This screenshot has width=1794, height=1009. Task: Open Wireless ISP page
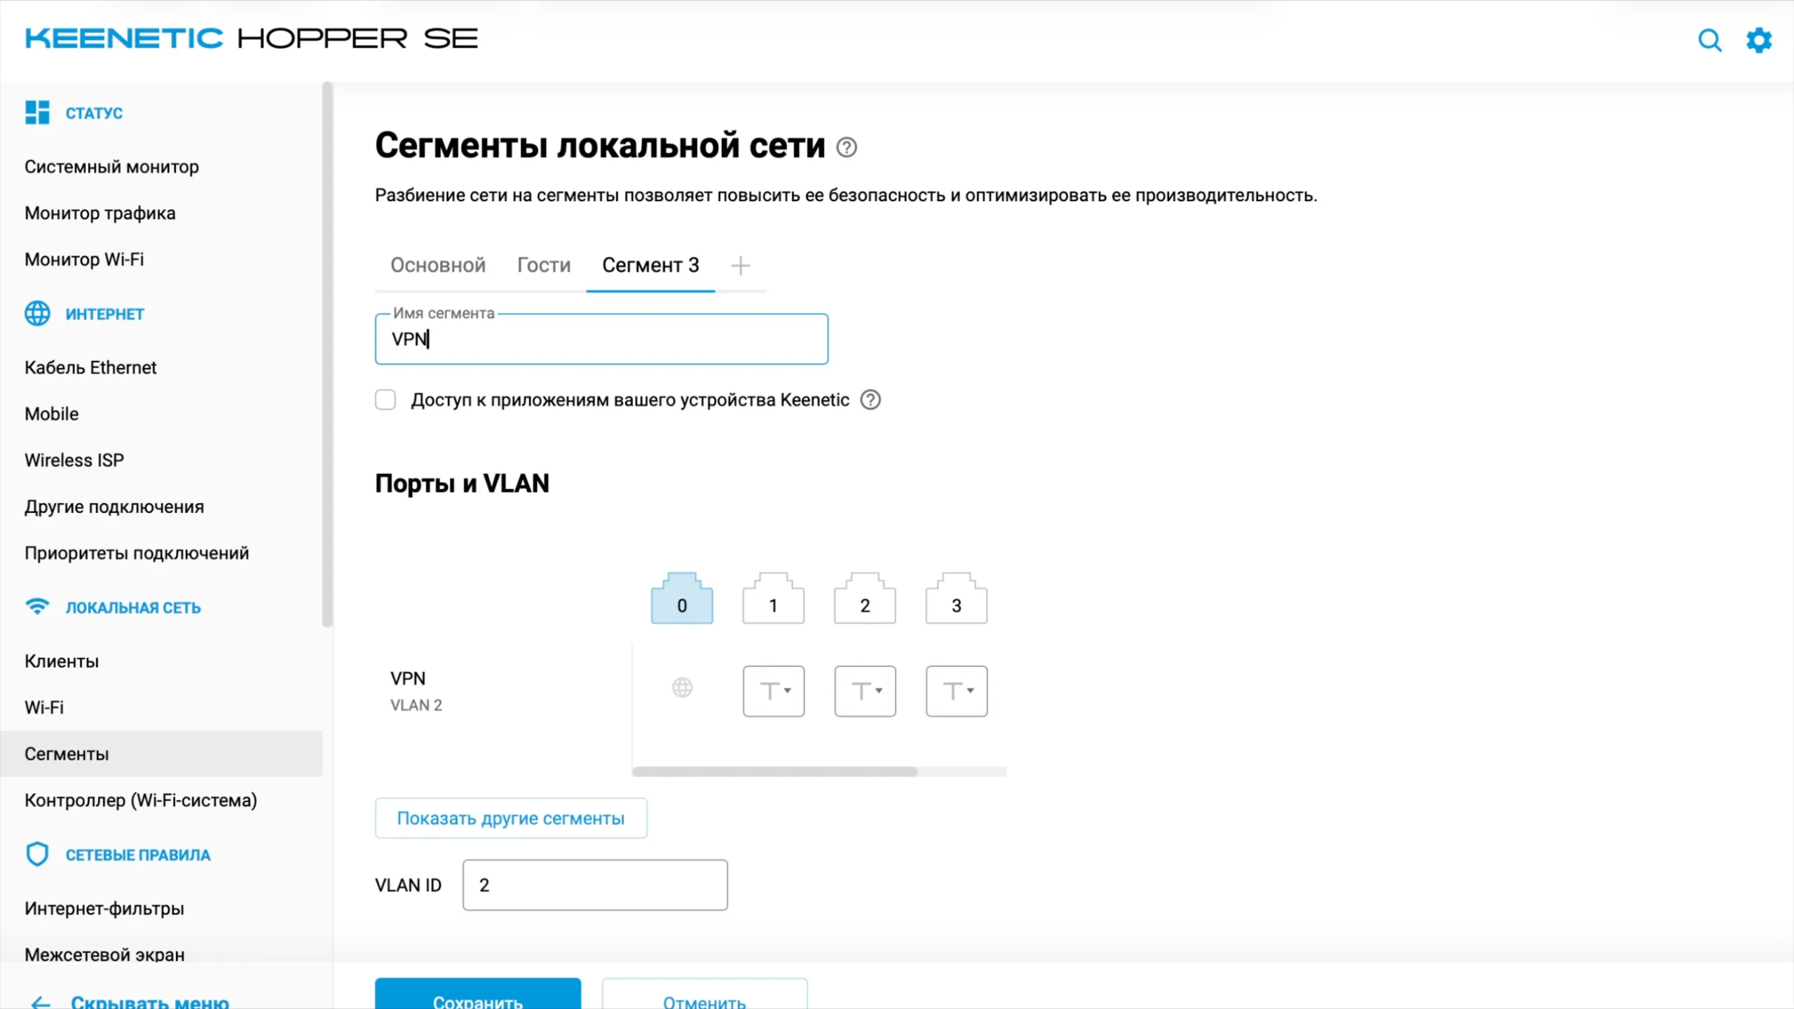pos(74,460)
